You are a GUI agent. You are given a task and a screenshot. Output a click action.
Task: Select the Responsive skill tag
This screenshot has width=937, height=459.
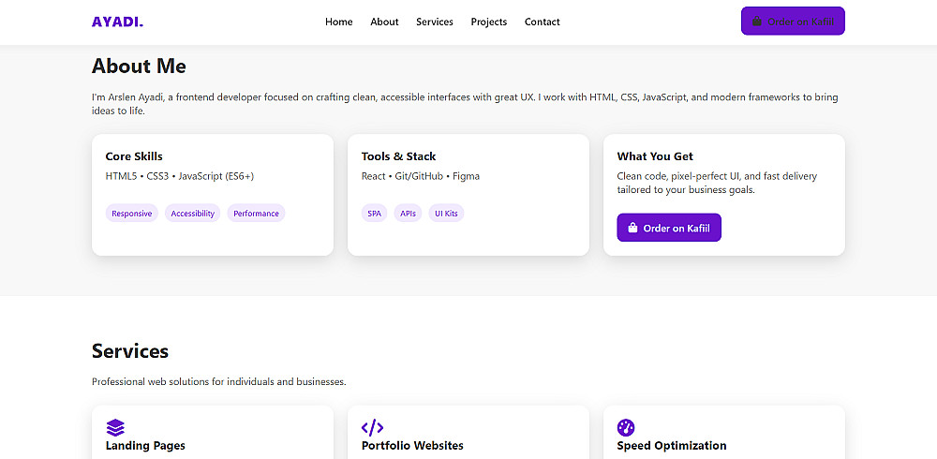pyautogui.click(x=131, y=214)
